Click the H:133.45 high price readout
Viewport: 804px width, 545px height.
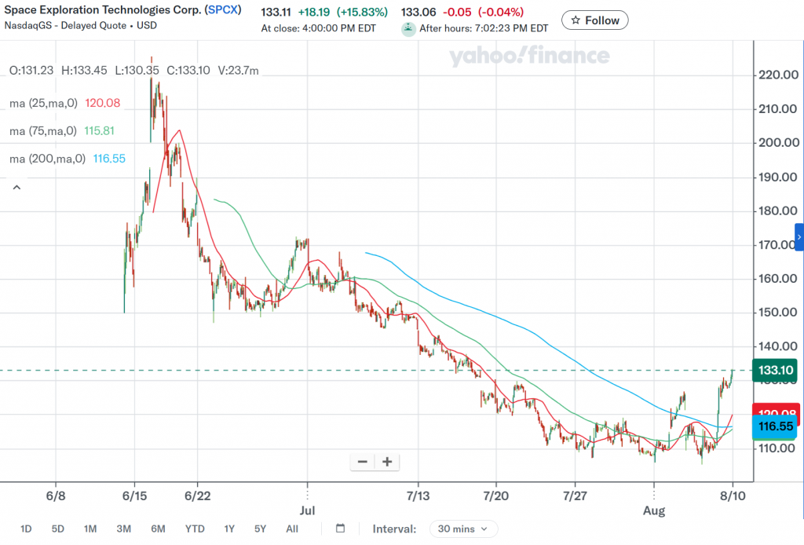84,70
